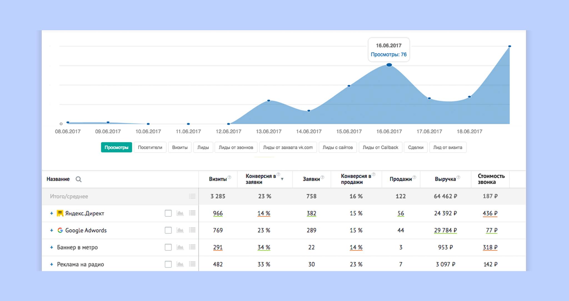Open the 29 784 ₽ revenue link
The height and width of the screenshot is (301, 569).
(445, 230)
